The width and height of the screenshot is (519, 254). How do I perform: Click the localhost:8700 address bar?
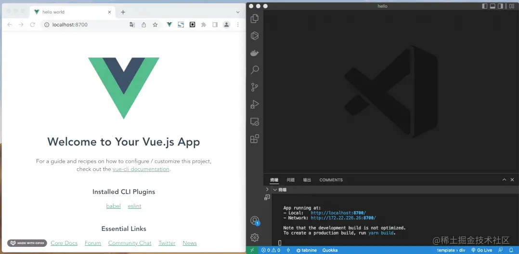(87, 25)
